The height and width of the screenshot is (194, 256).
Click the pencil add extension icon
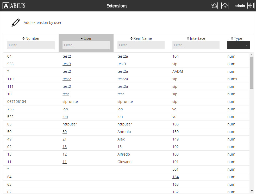tap(15, 23)
